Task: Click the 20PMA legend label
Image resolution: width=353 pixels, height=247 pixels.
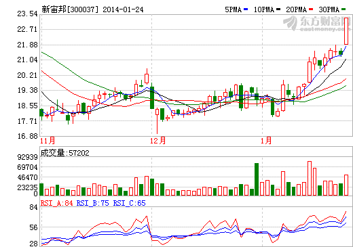Action: [297, 9]
